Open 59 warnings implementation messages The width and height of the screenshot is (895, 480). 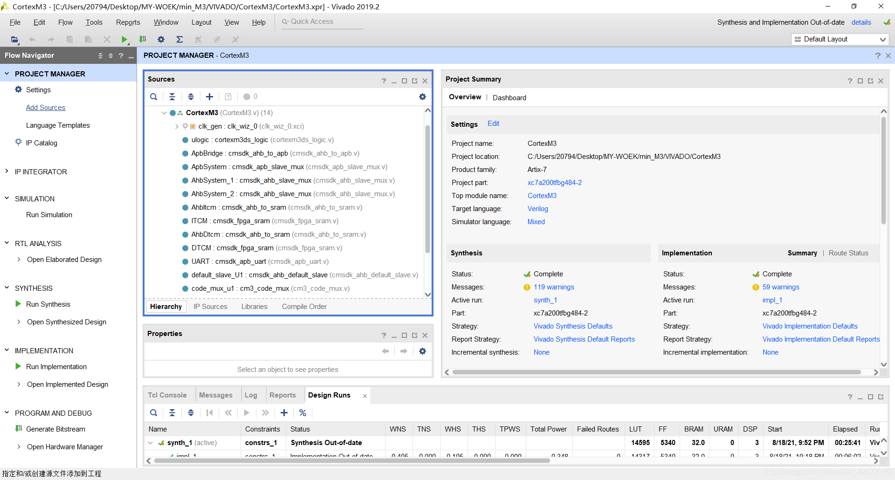click(781, 287)
